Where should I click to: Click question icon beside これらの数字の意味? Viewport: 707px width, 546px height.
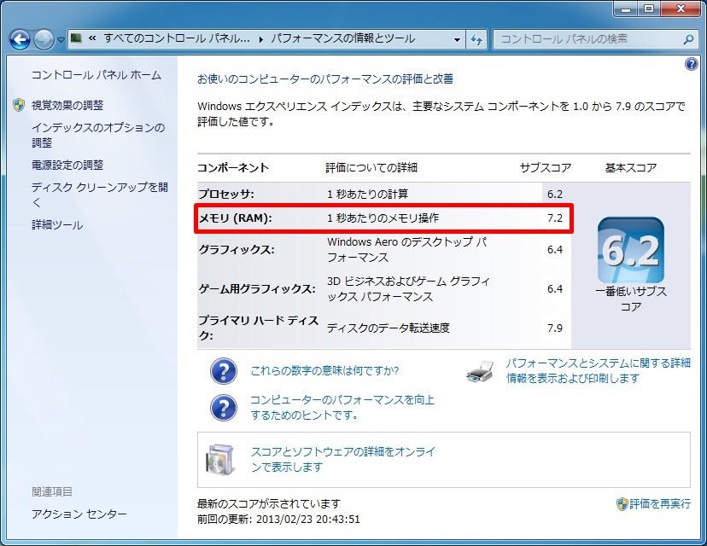(x=224, y=371)
